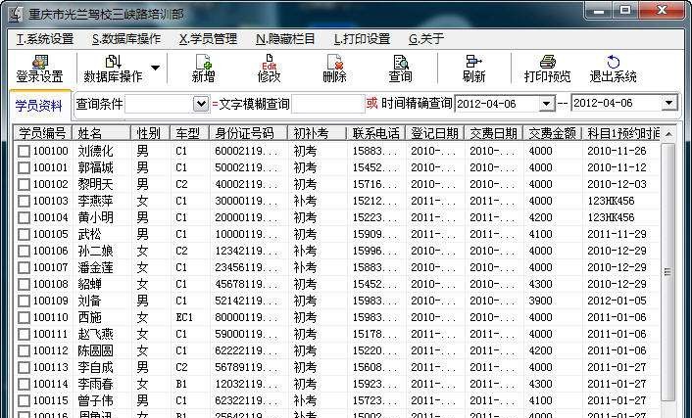692x418 pixels.
Task: Open the 查询条件 combo box
Action: coord(201,104)
